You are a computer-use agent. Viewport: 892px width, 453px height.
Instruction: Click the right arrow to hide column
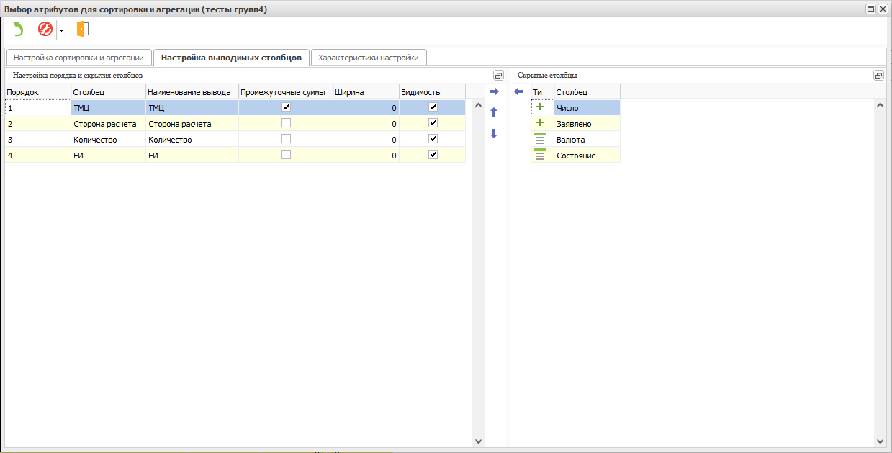click(494, 91)
